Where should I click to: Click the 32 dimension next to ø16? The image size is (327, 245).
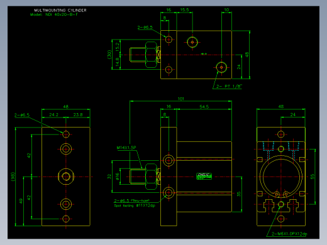[x=109, y=177]
